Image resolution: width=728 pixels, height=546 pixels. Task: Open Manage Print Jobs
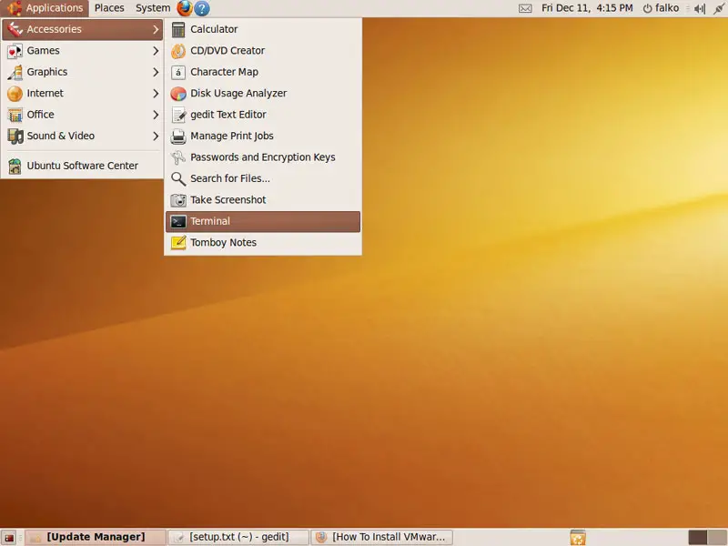[x=263, y=136]
